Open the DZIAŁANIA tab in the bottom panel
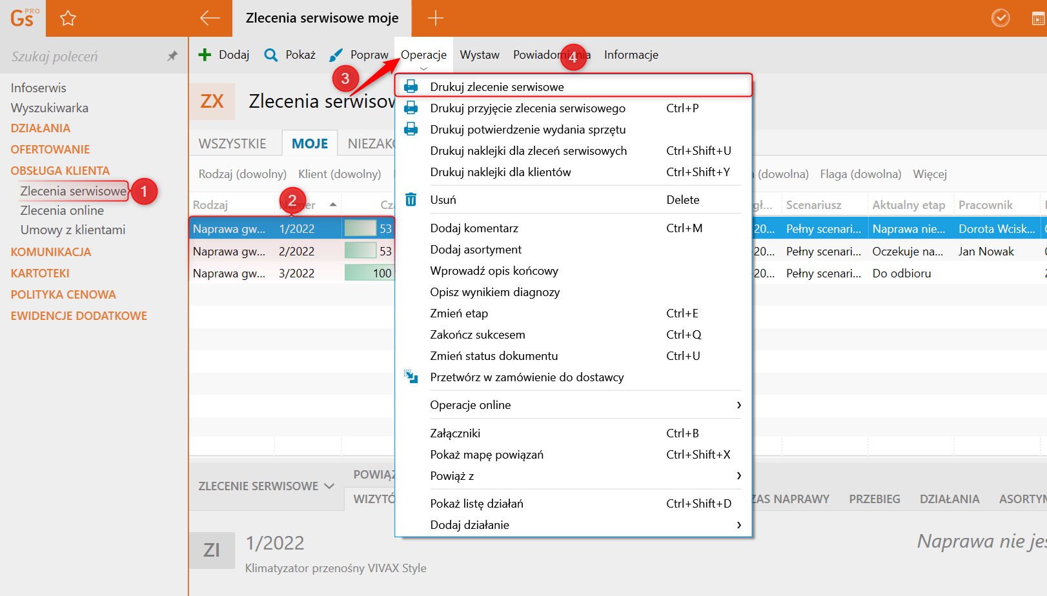The image size is (1047, 596). click(x=950, y=499)
